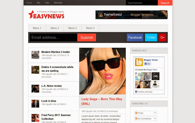
Task: Click the Fred Perry 2011 Summer thumbnail
Action: pyautogui.click(x=35, y=118)
